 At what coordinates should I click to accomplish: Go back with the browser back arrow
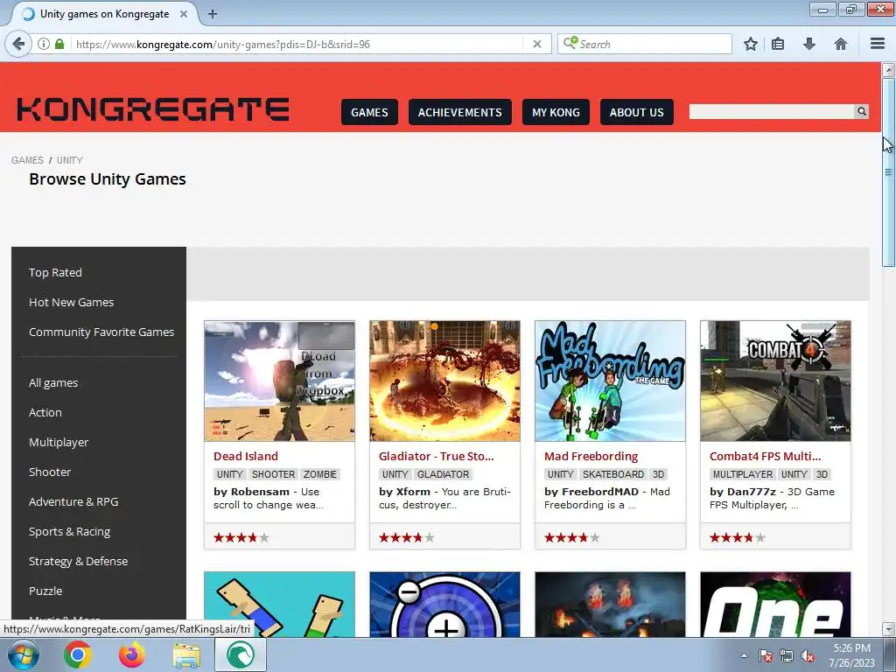[x=18, y=44]
